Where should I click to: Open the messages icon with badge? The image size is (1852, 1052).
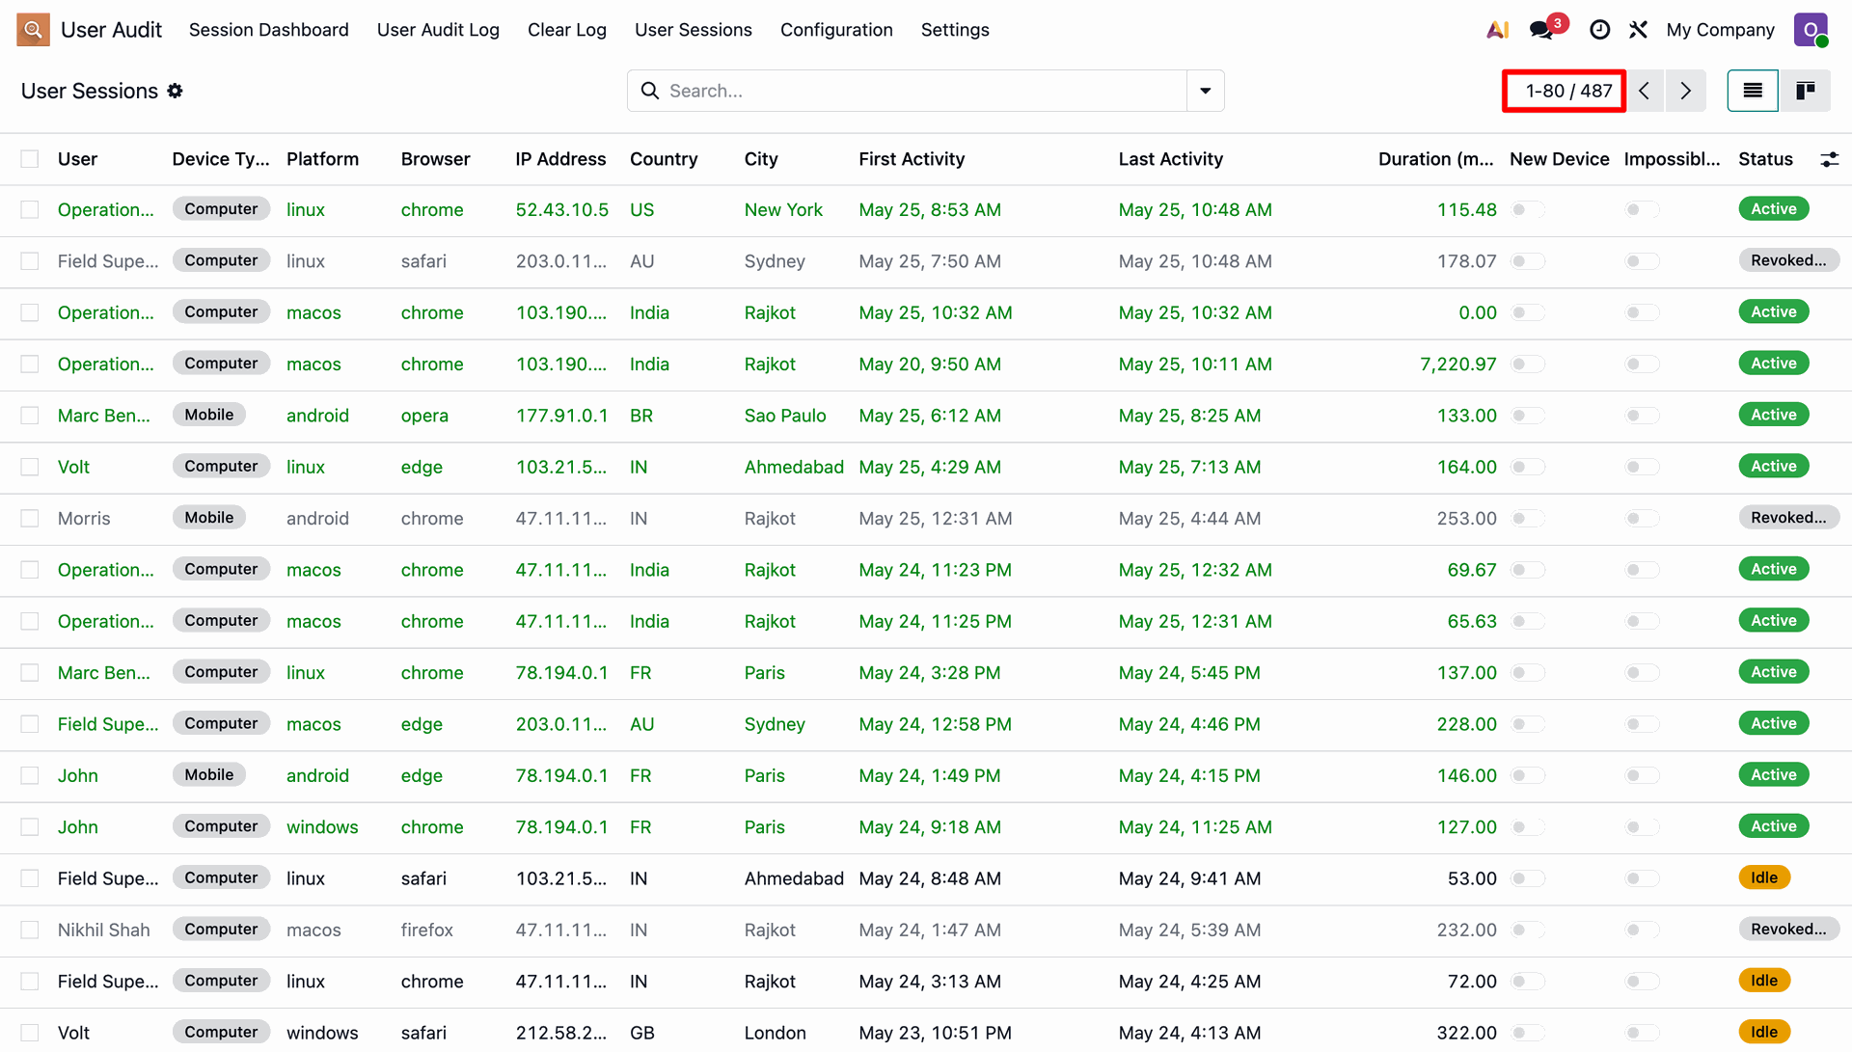click(x=1542, y=30)
